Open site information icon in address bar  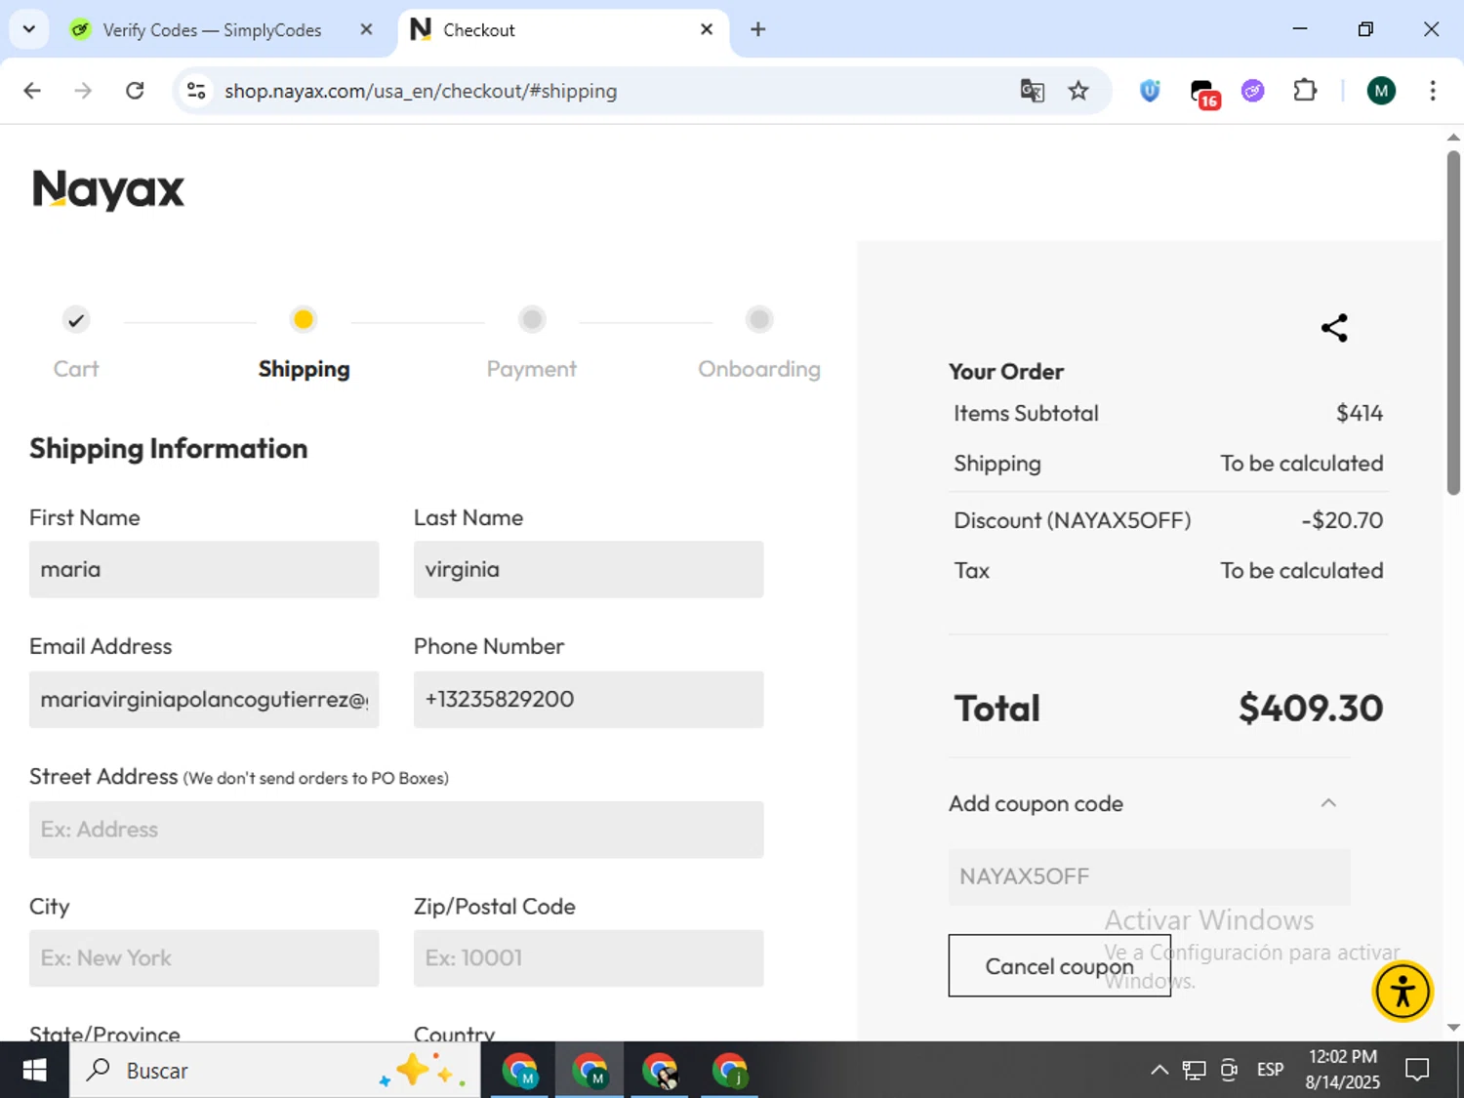pyautogui.click(x=196, y=91)
